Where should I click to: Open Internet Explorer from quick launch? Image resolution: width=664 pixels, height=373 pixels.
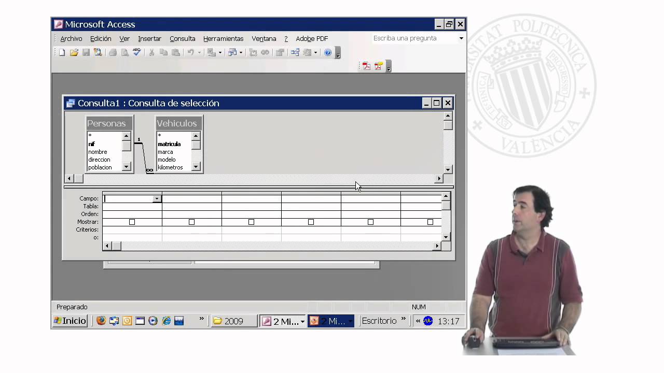point(167,321)
